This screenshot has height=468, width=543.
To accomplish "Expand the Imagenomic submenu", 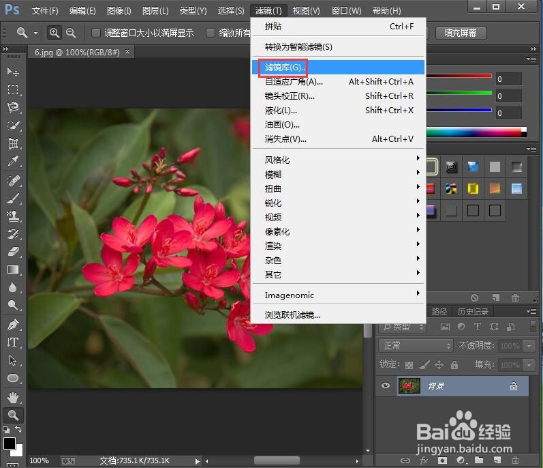I will (339, 295).
